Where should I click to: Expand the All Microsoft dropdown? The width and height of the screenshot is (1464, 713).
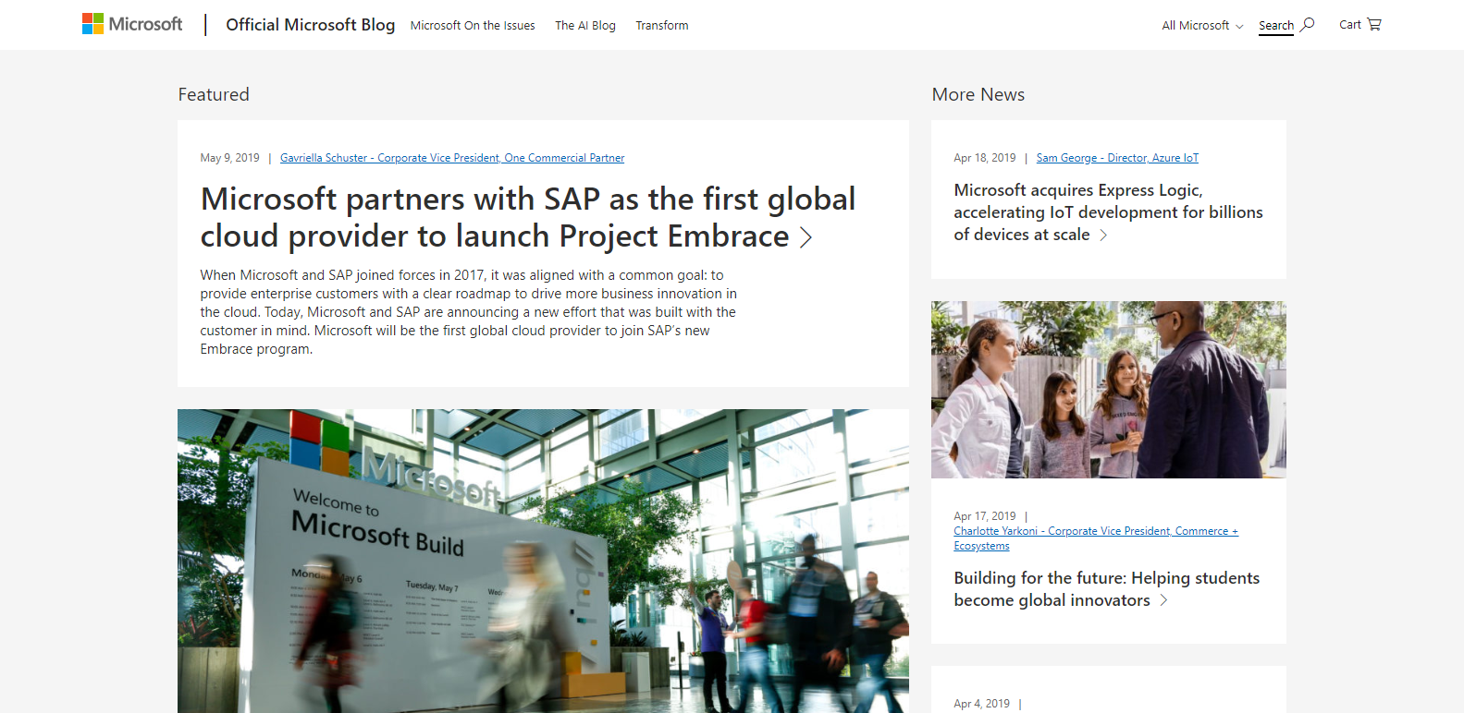1202,26
